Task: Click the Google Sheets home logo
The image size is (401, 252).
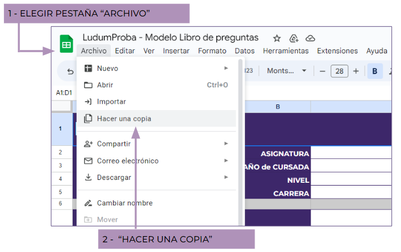Action: (66, 44)
